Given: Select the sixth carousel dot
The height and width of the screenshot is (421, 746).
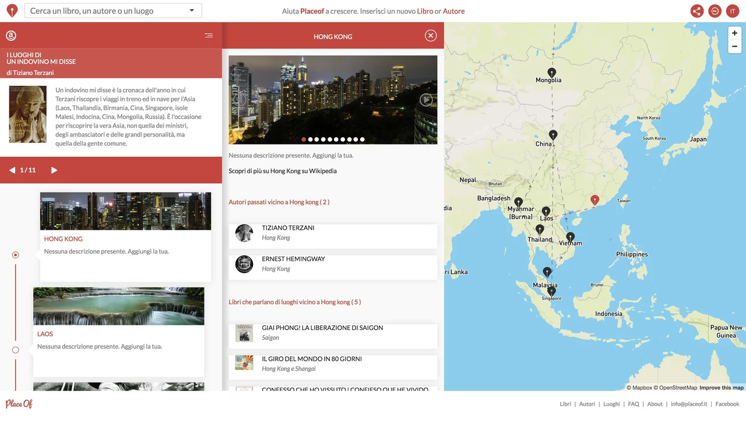Looking at the screenshot, I should [336, 139].
